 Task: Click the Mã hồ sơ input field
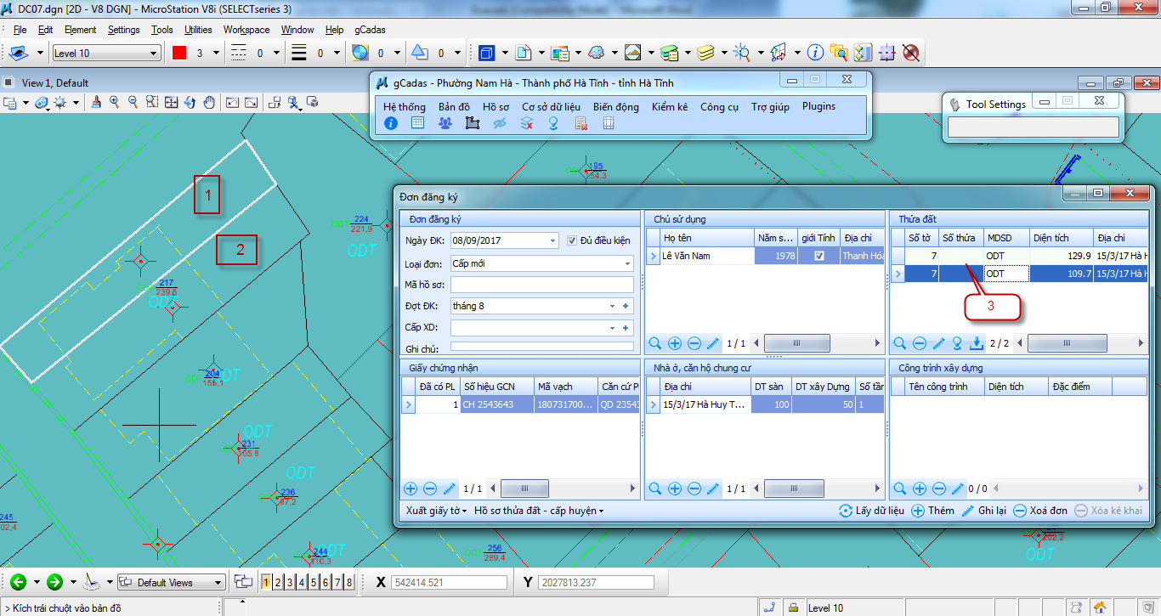click(541, 285)
